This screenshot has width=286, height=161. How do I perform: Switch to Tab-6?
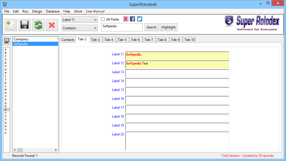[x=135, y=40]
